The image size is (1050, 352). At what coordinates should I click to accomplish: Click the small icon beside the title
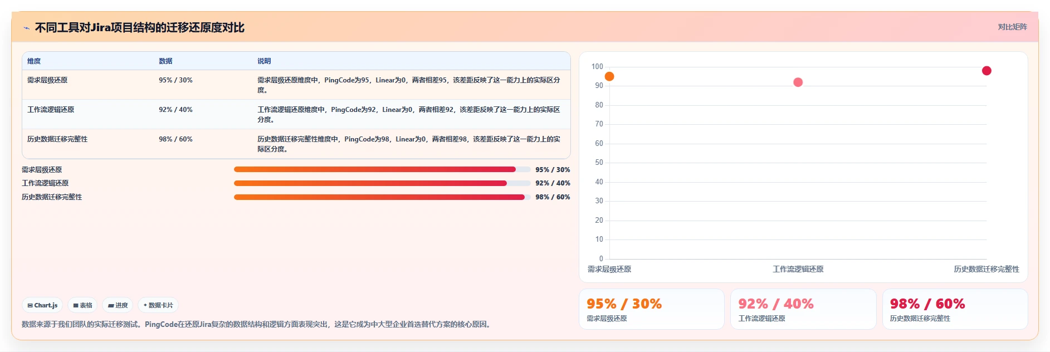coord(26,28)
